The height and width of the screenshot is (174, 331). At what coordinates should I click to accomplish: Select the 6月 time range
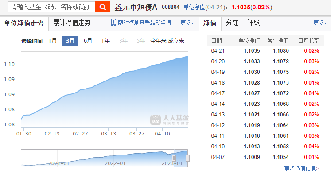(x=88, y=40)
